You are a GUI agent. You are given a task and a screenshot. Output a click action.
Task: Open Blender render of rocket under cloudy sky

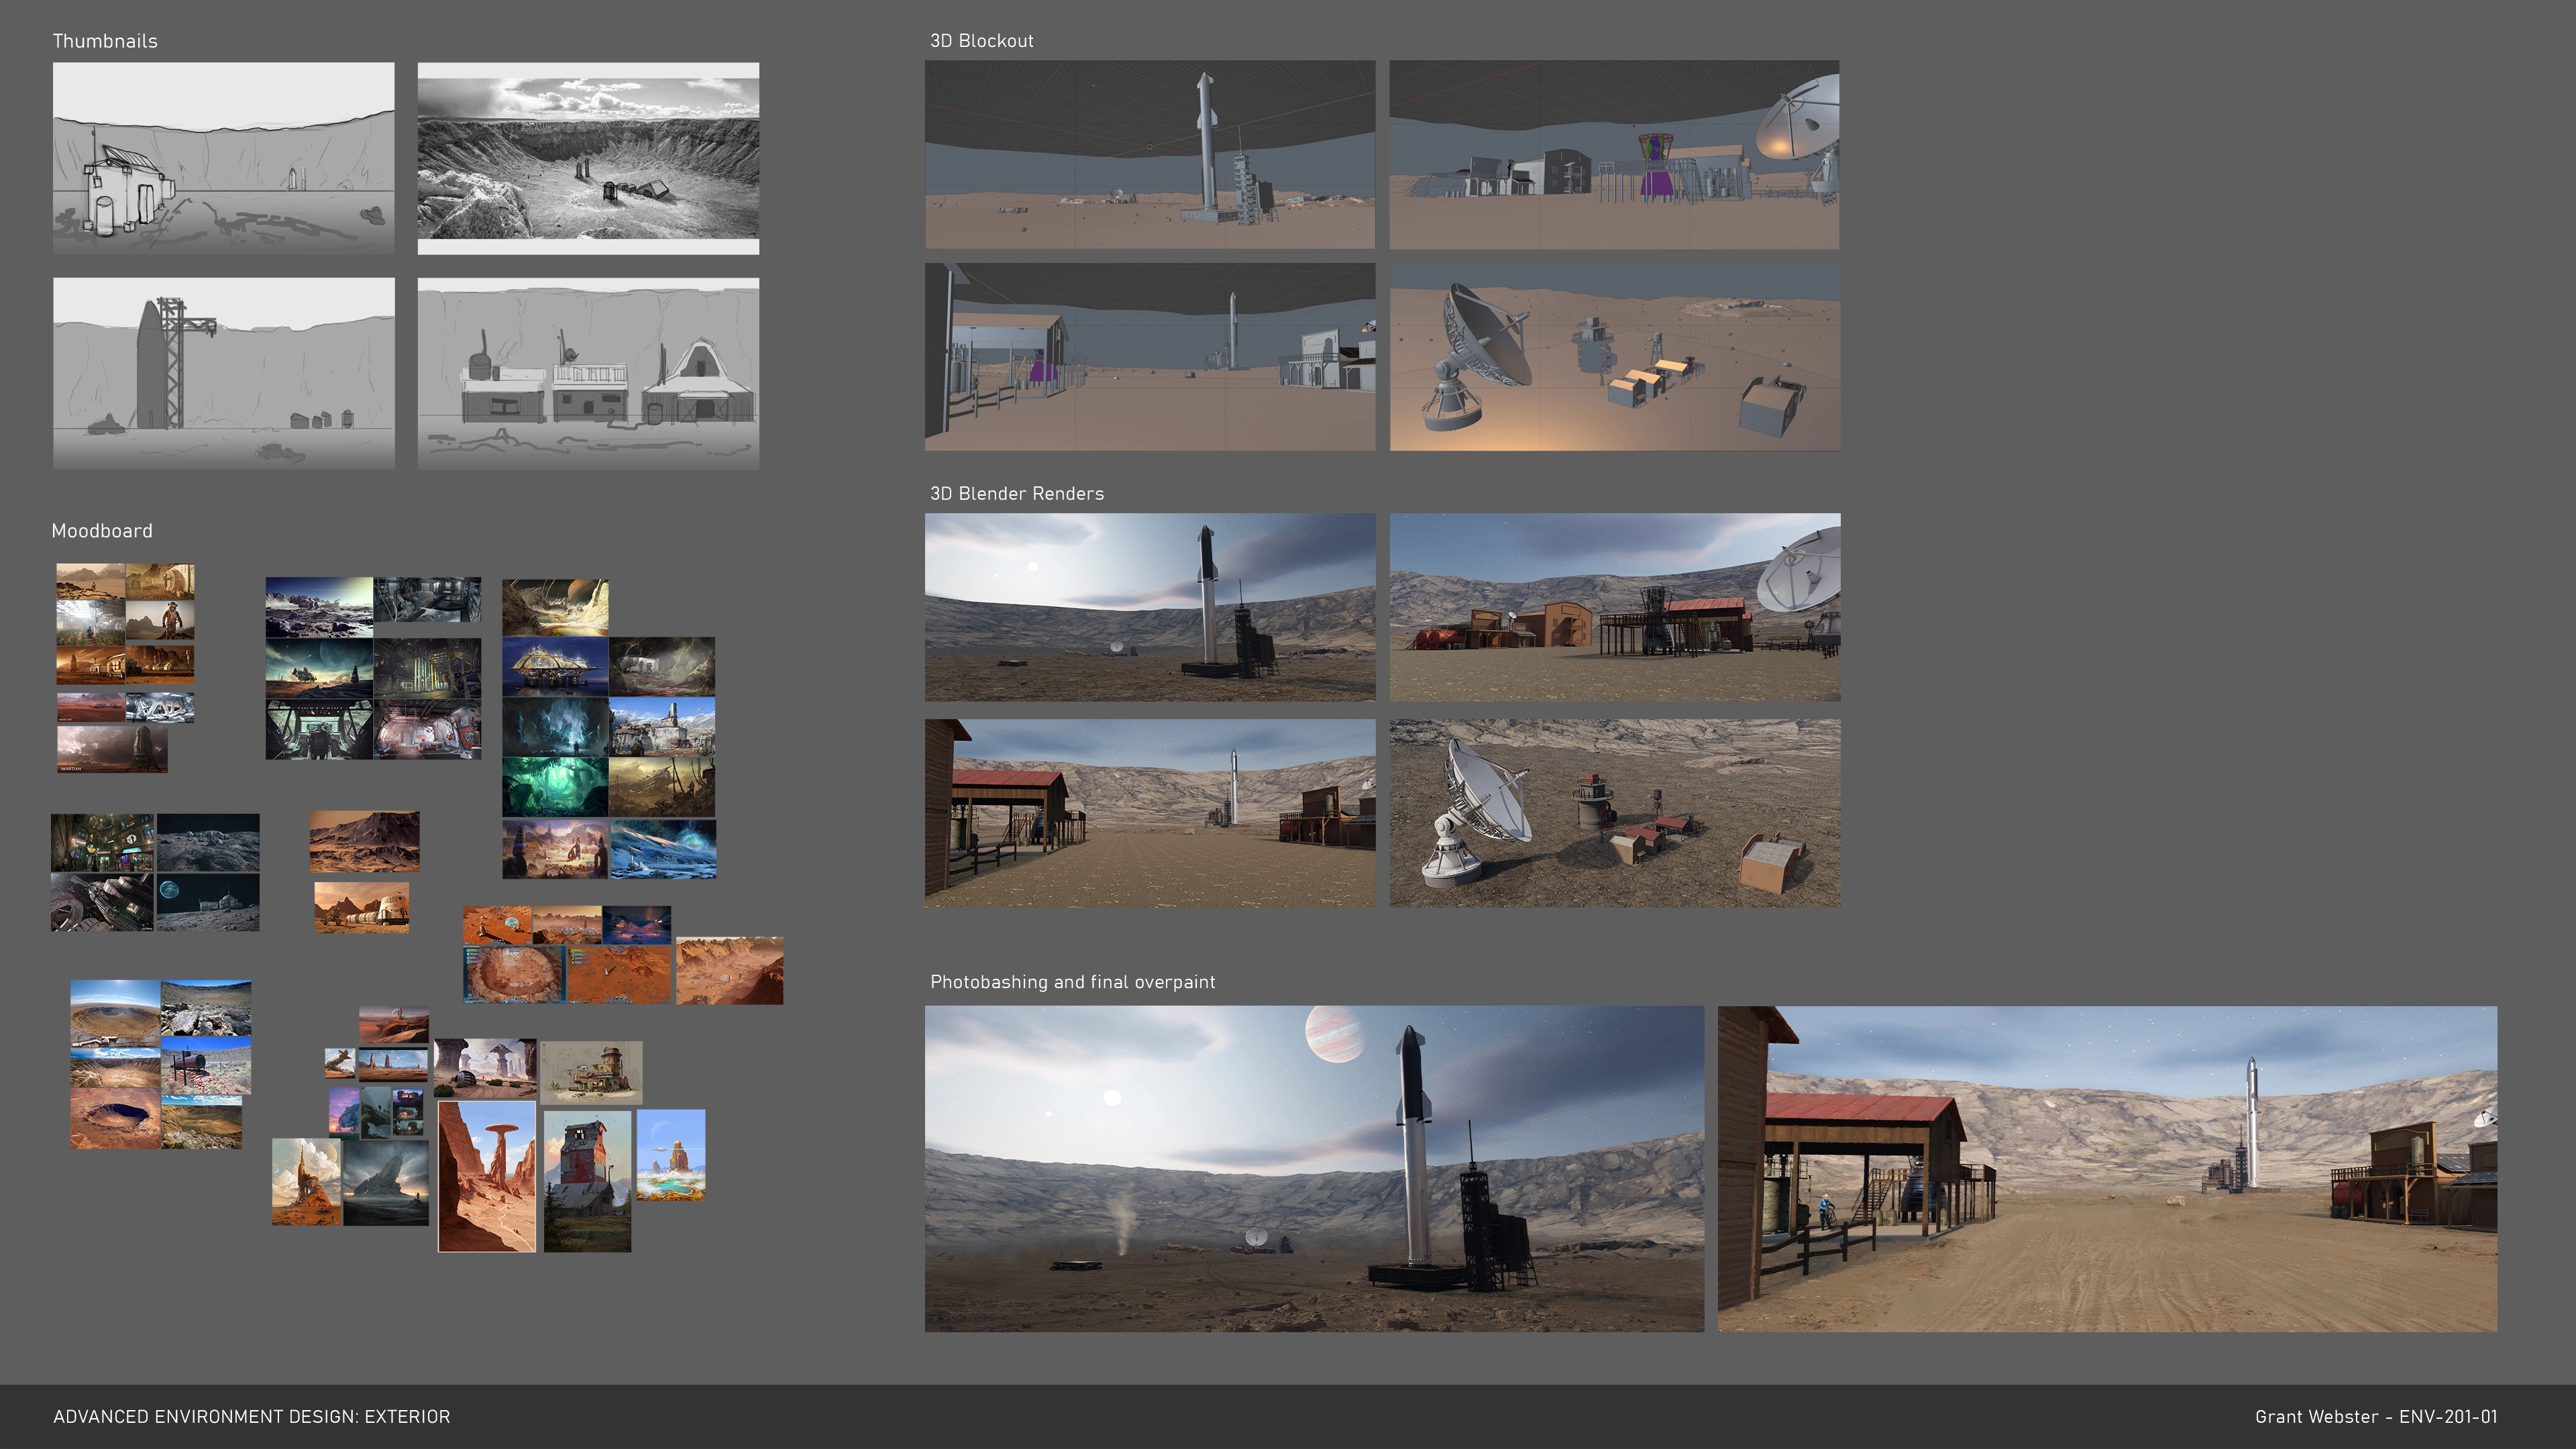pyautogui.click(x=1149, y=607)
